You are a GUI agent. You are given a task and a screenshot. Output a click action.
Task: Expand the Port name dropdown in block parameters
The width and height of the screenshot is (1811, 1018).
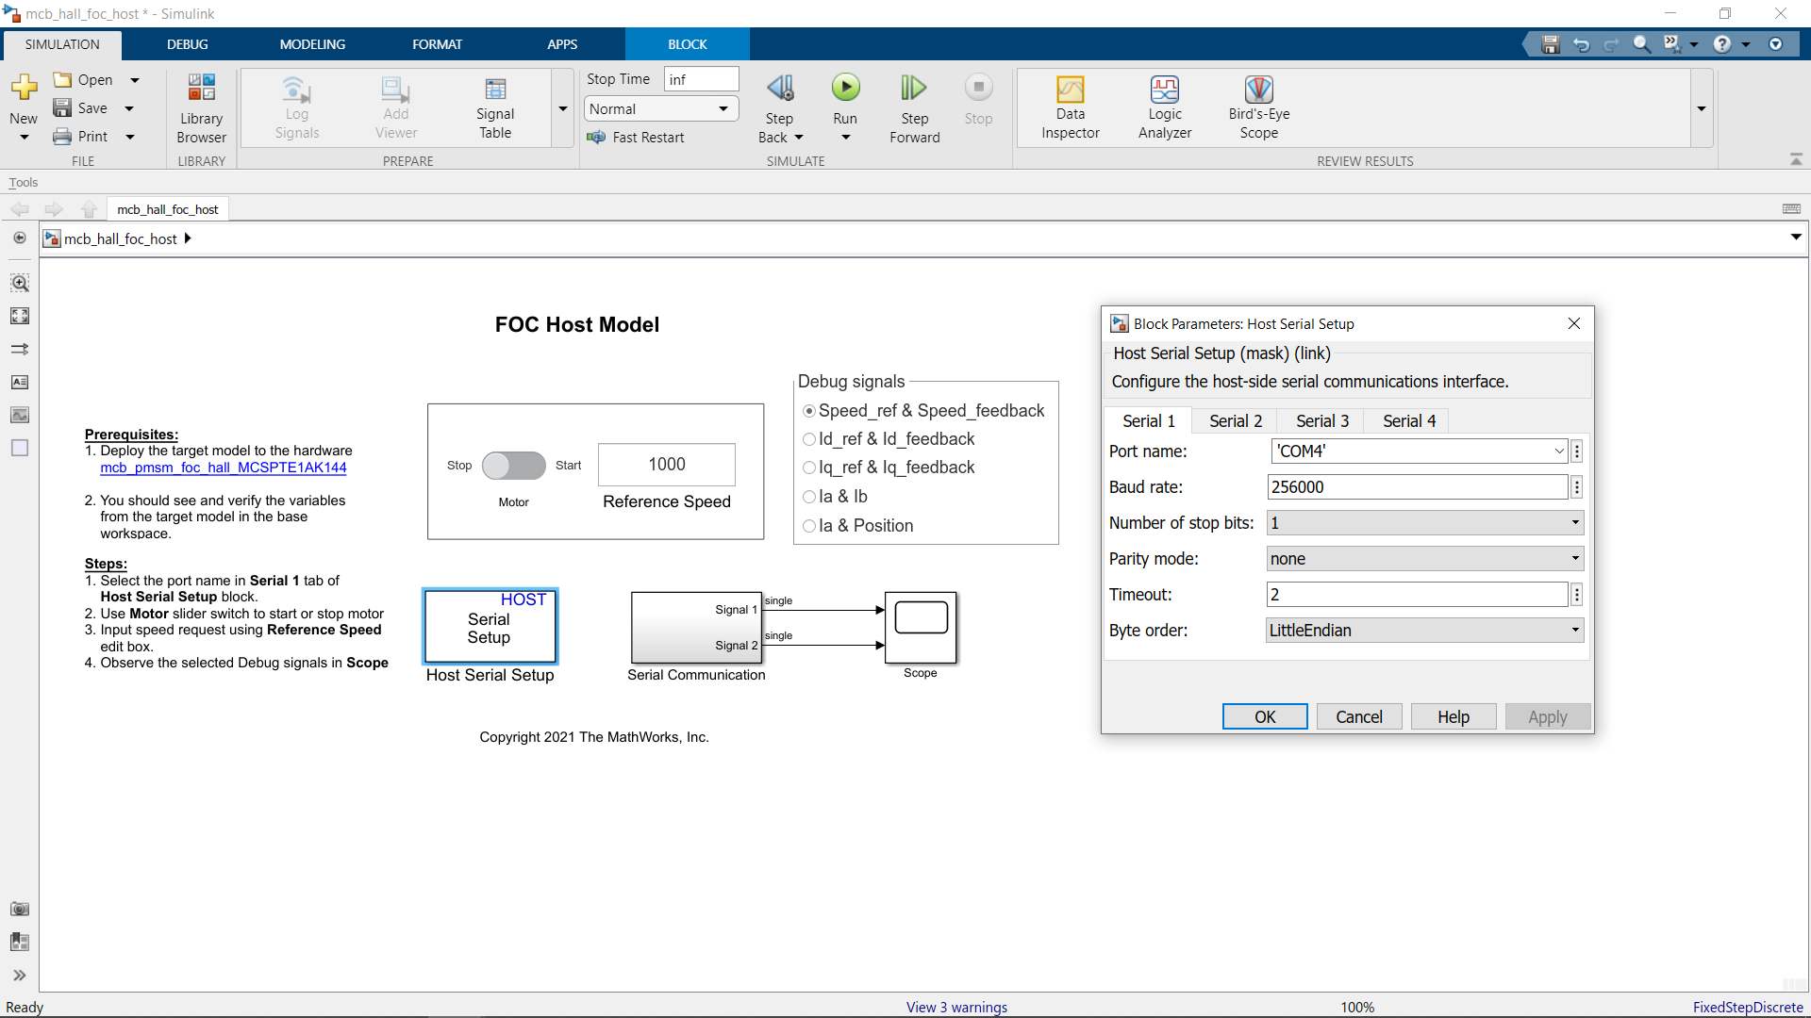click(x=1559, y=451)
